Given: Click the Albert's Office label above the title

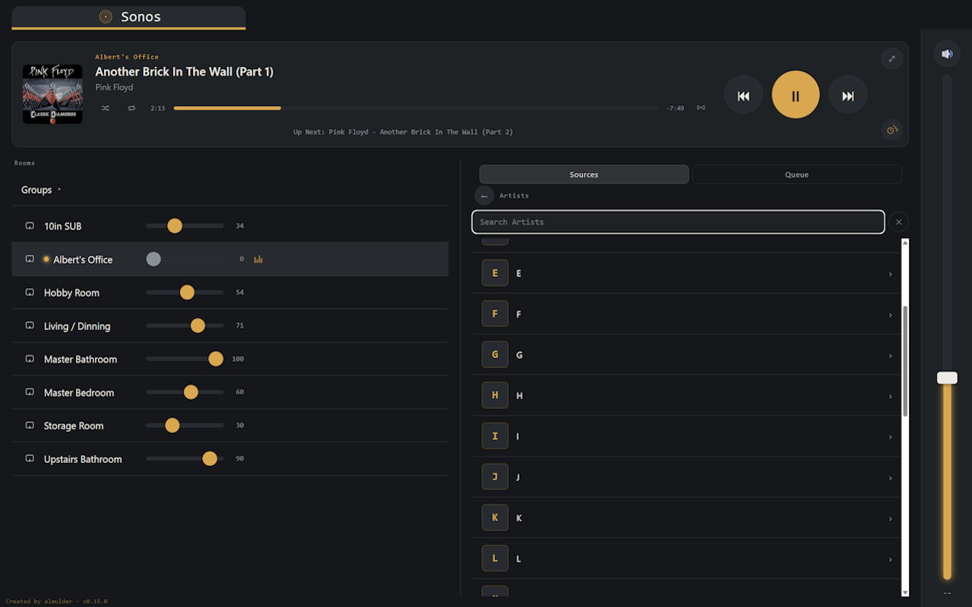Looking at the screenshot, I should pos(127,57).
